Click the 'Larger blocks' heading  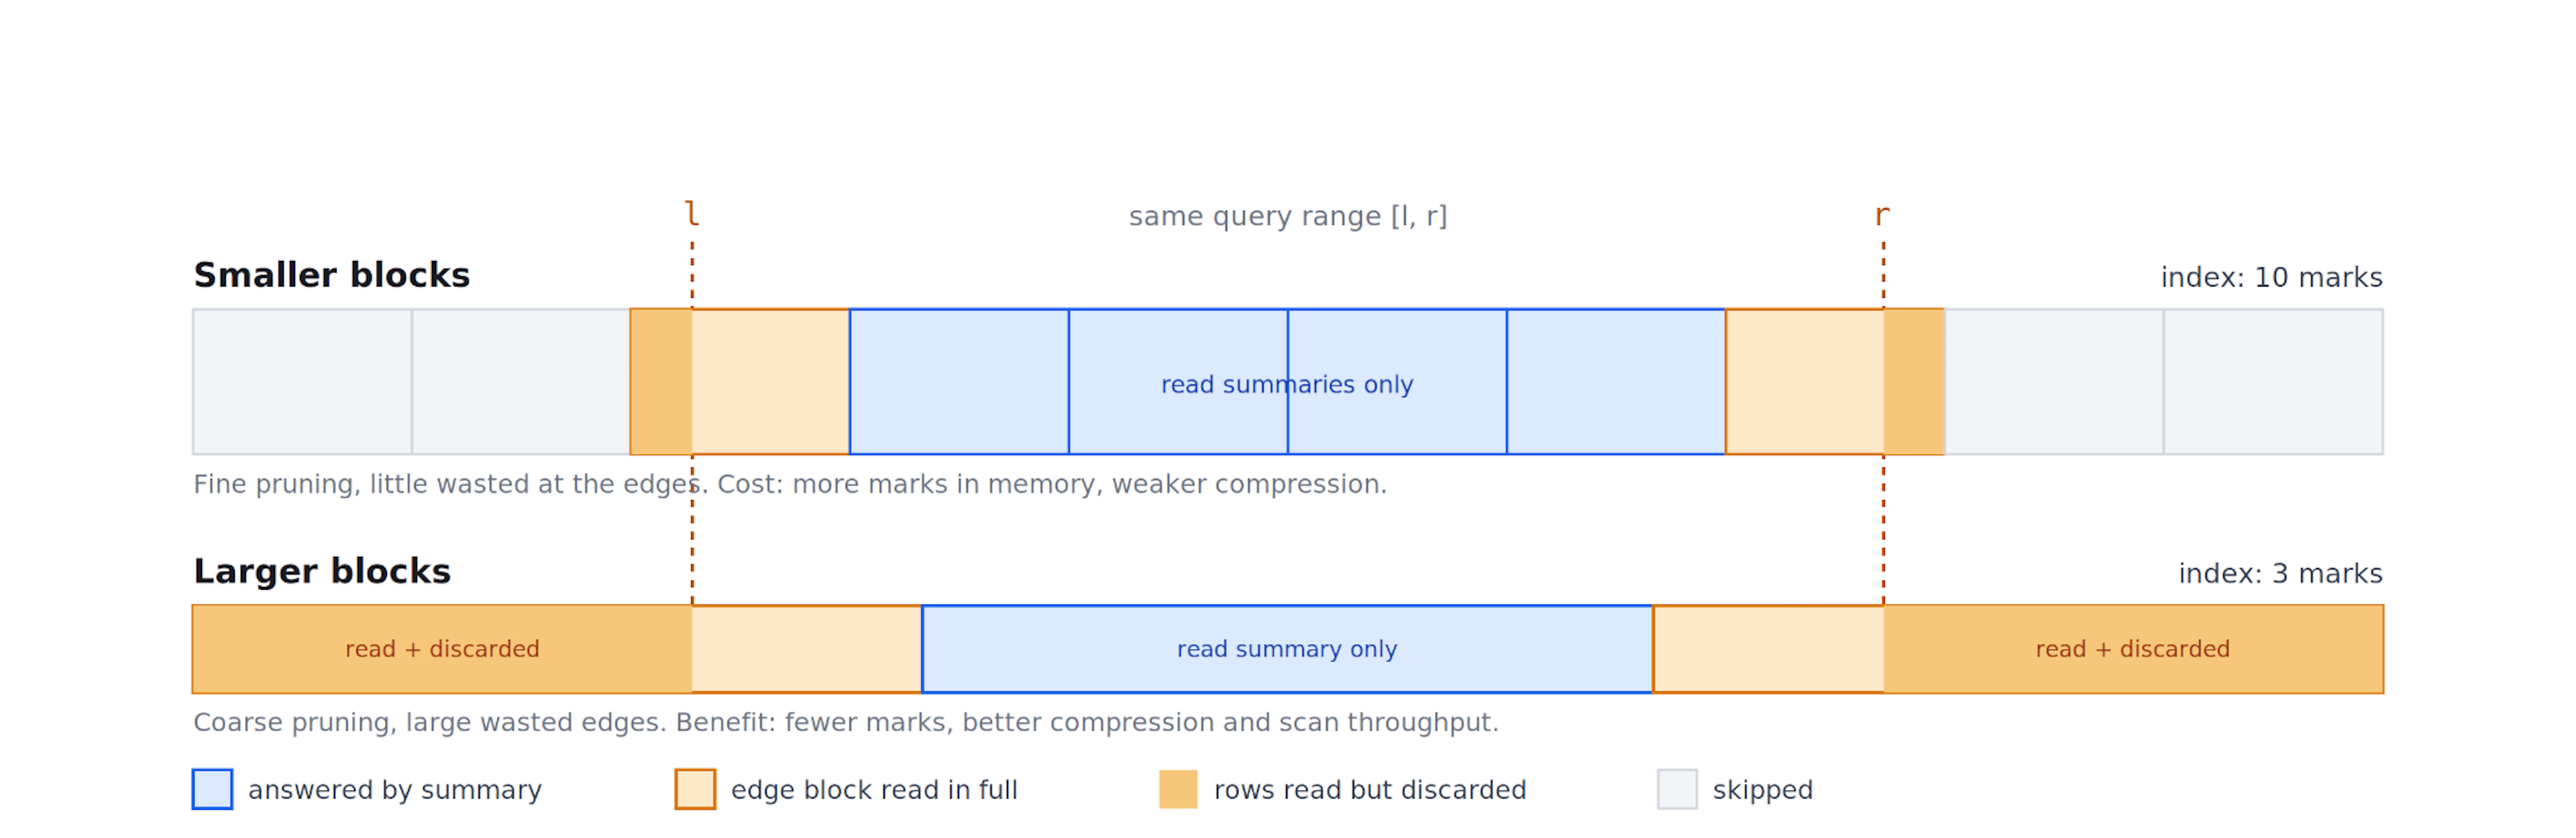(x=322, y=571)
